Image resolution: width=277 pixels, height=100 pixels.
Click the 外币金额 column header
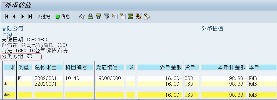tap(160, 67)
